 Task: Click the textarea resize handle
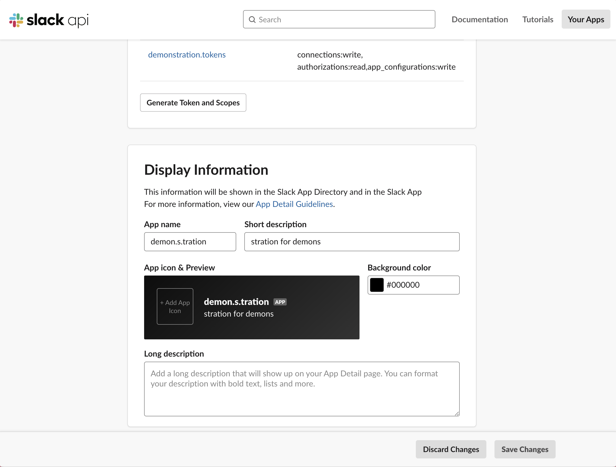pos(457,414)
